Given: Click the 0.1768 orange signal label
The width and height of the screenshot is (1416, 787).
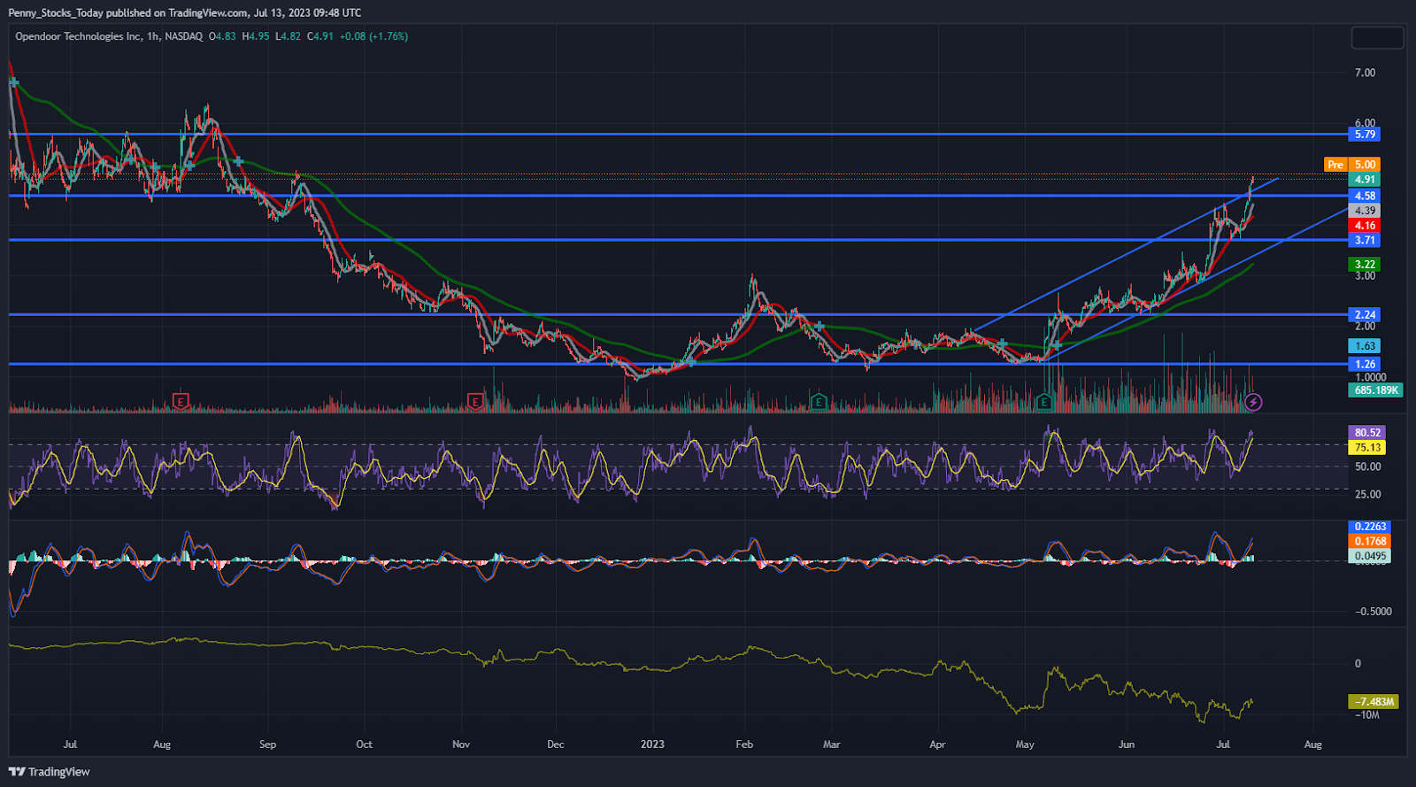Looking at the screenshot, I should (x=1370, y=542).
